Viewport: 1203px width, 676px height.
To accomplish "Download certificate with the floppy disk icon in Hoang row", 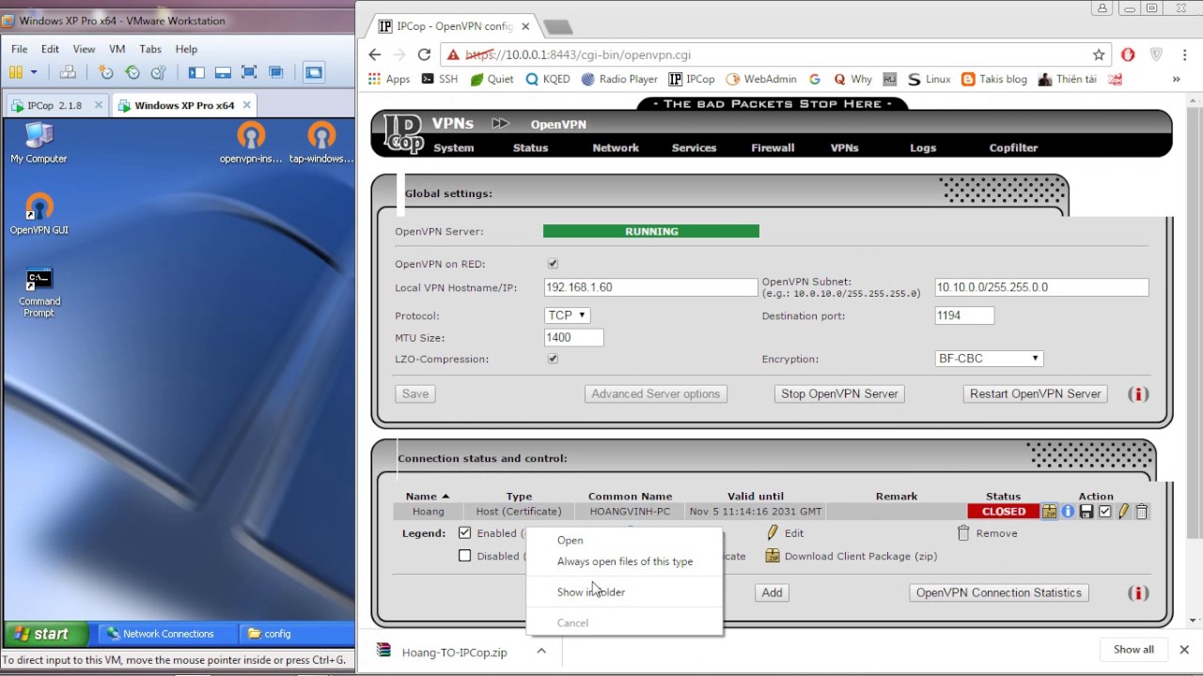I will [x=1086, y=512].
